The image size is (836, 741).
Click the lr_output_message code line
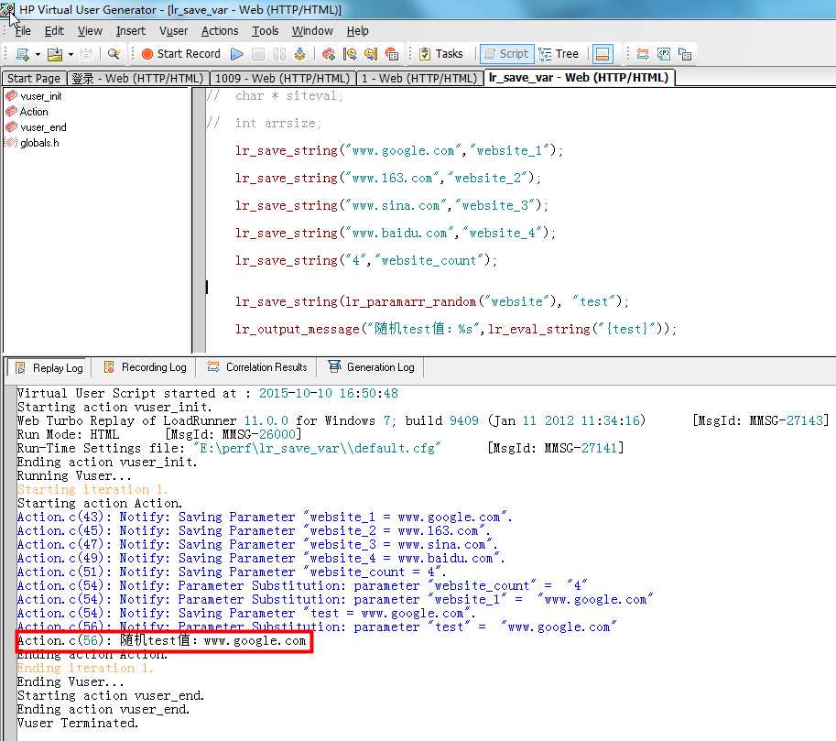click(x=456, y=329)
